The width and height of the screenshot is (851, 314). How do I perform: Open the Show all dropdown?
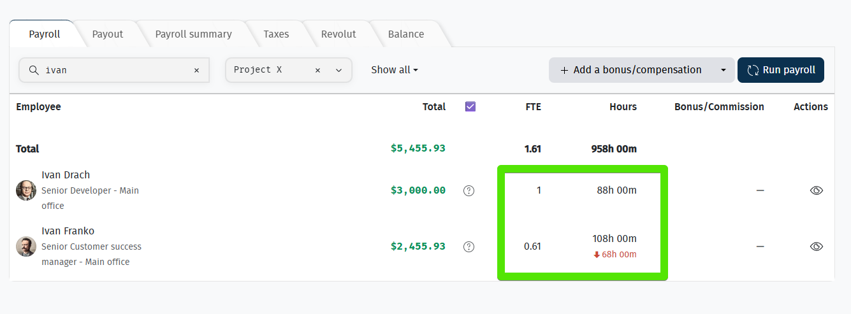tap(395, 70)
